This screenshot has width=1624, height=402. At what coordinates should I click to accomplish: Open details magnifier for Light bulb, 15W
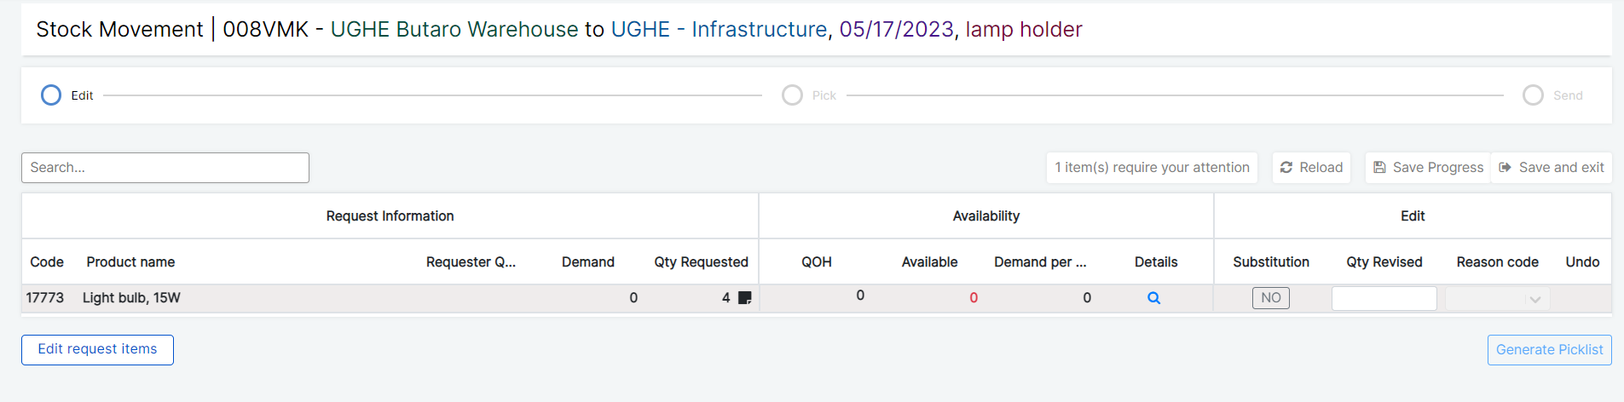coord(1153,298)
